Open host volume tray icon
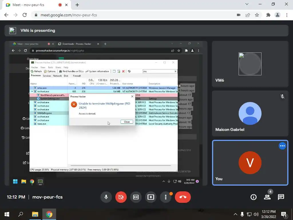Viewport: 293px width, 220px height. (x=256, y=214)
